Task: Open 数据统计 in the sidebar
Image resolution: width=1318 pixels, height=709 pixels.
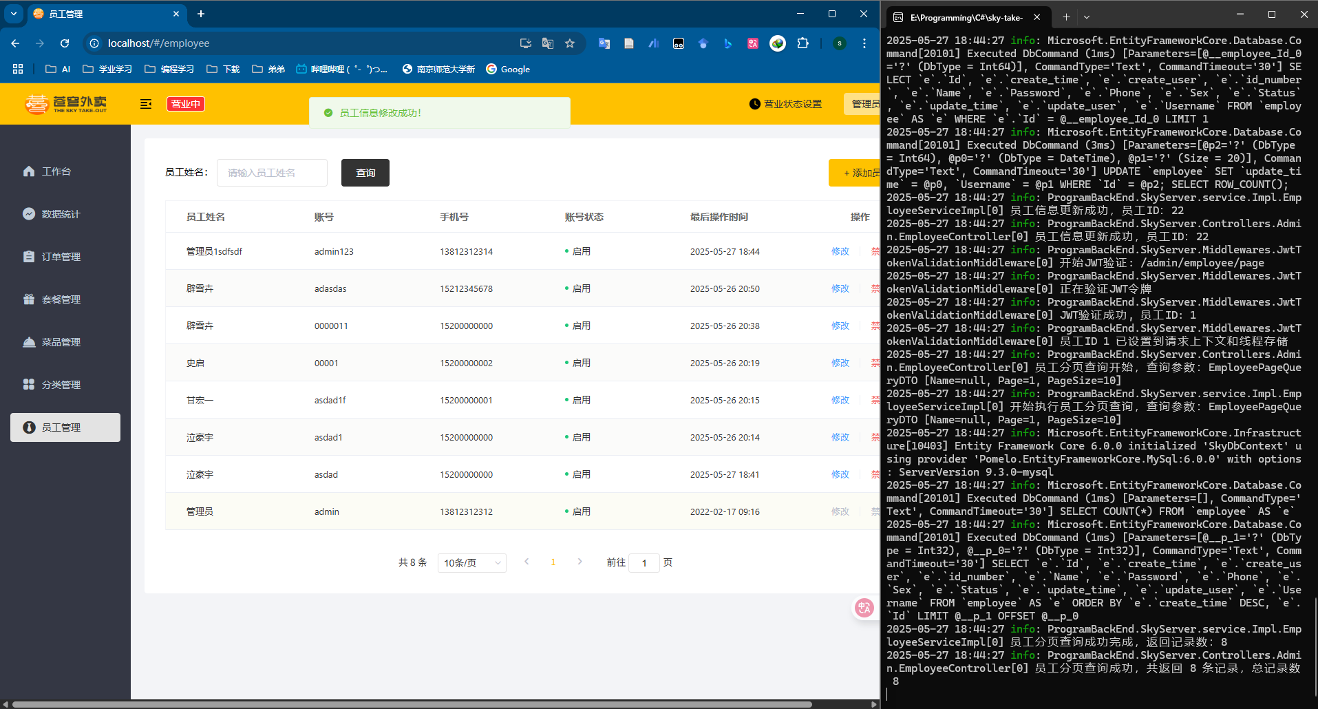Action: [61, 214]
